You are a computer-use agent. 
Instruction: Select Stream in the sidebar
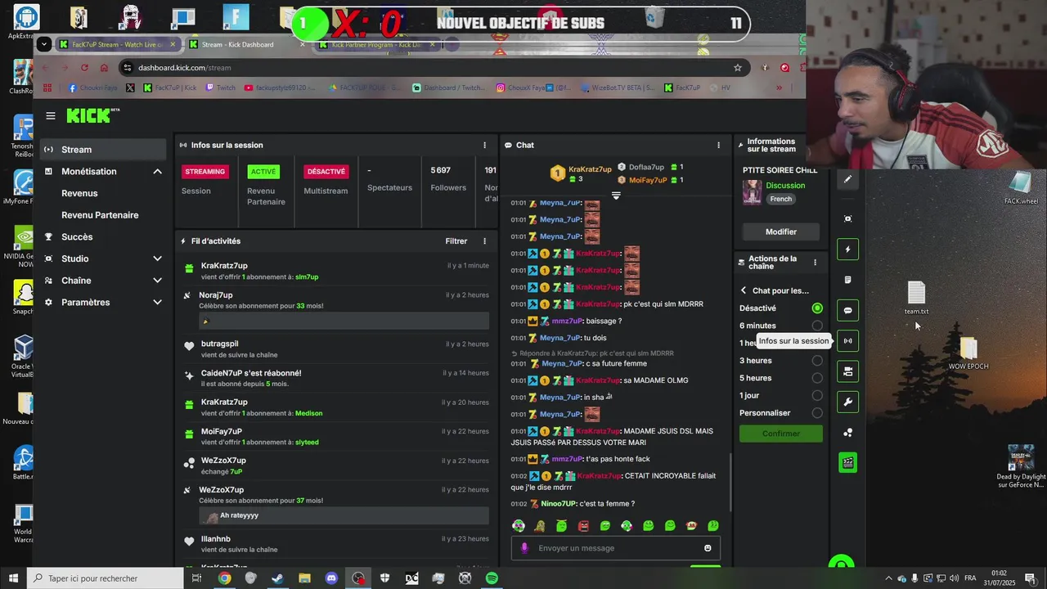[103, 150]
